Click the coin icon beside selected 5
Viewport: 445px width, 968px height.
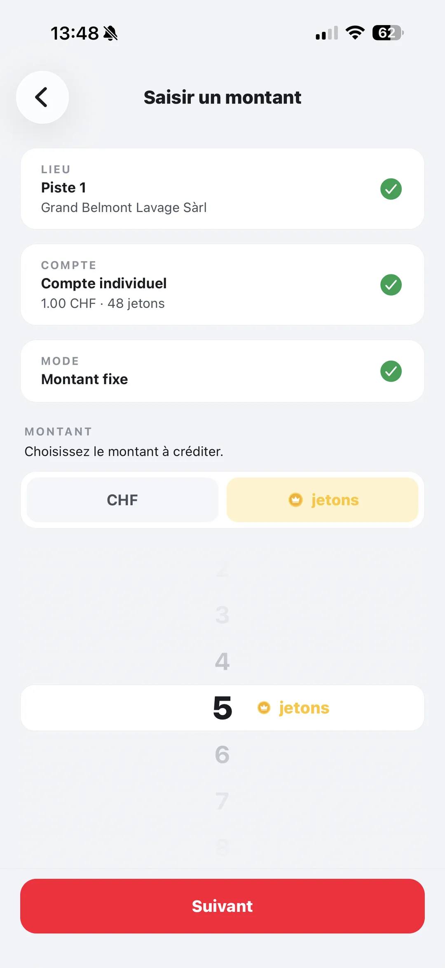pyautogui.click(x=264, y=708)
